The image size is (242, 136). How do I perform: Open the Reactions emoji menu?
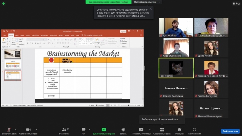click(x=179, y=130)
